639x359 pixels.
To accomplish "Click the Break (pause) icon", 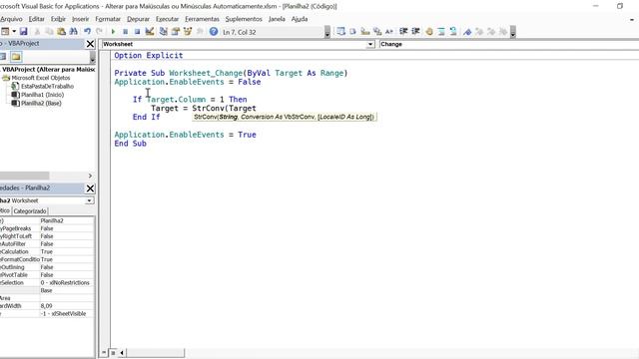I will click(125, 31).
